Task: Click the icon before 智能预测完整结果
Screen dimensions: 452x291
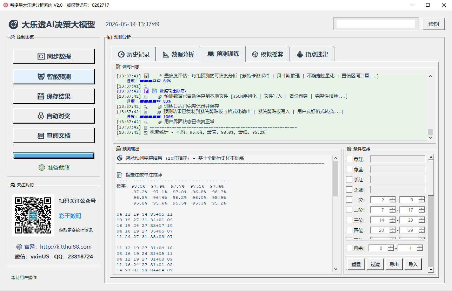Action: [x=119, y=158]
